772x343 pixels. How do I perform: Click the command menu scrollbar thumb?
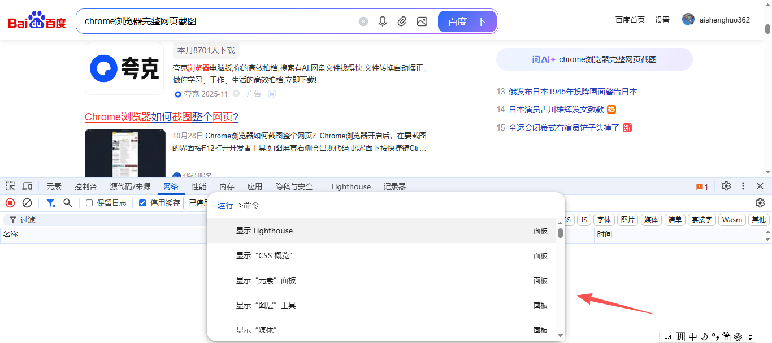tap(560, 233)
